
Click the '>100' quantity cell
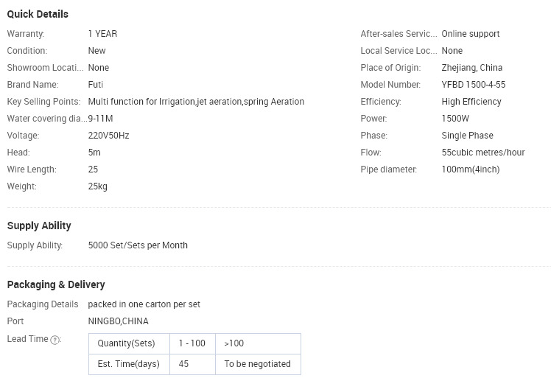(x=258, y=343)
